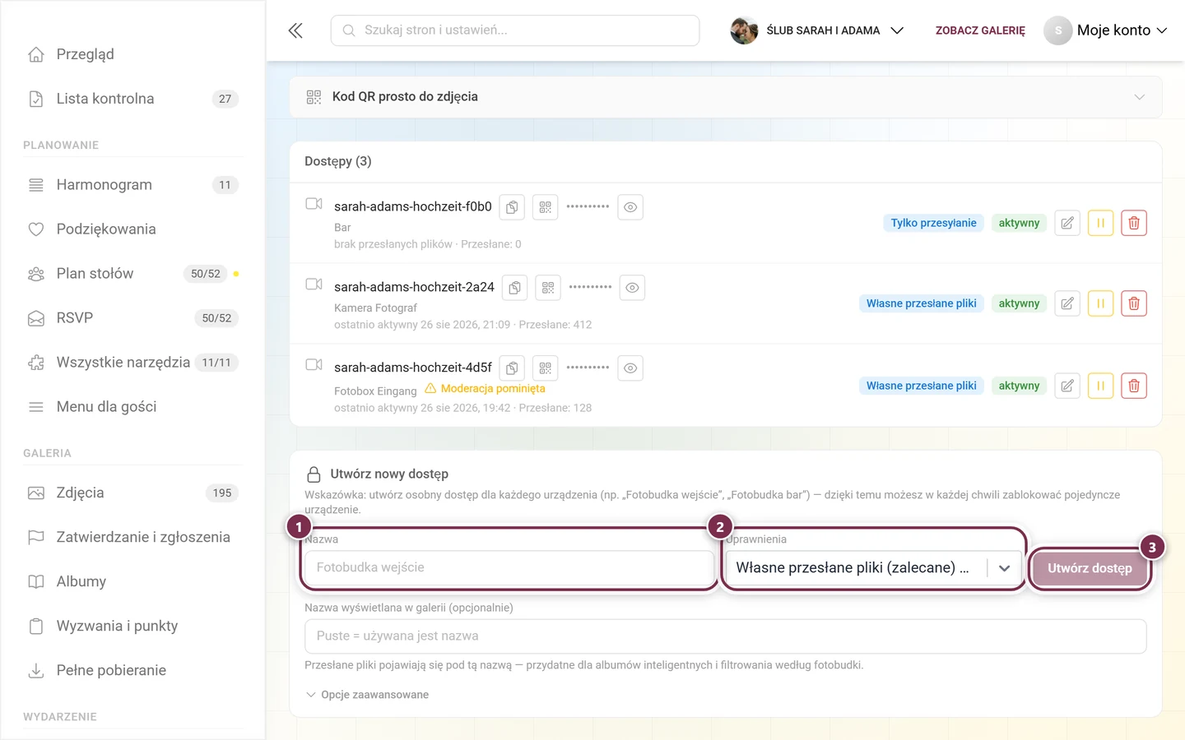Screen dimensions: 1185x740
Task: Pause the Fotobox Eingang access
Action: coord(1100,386)
